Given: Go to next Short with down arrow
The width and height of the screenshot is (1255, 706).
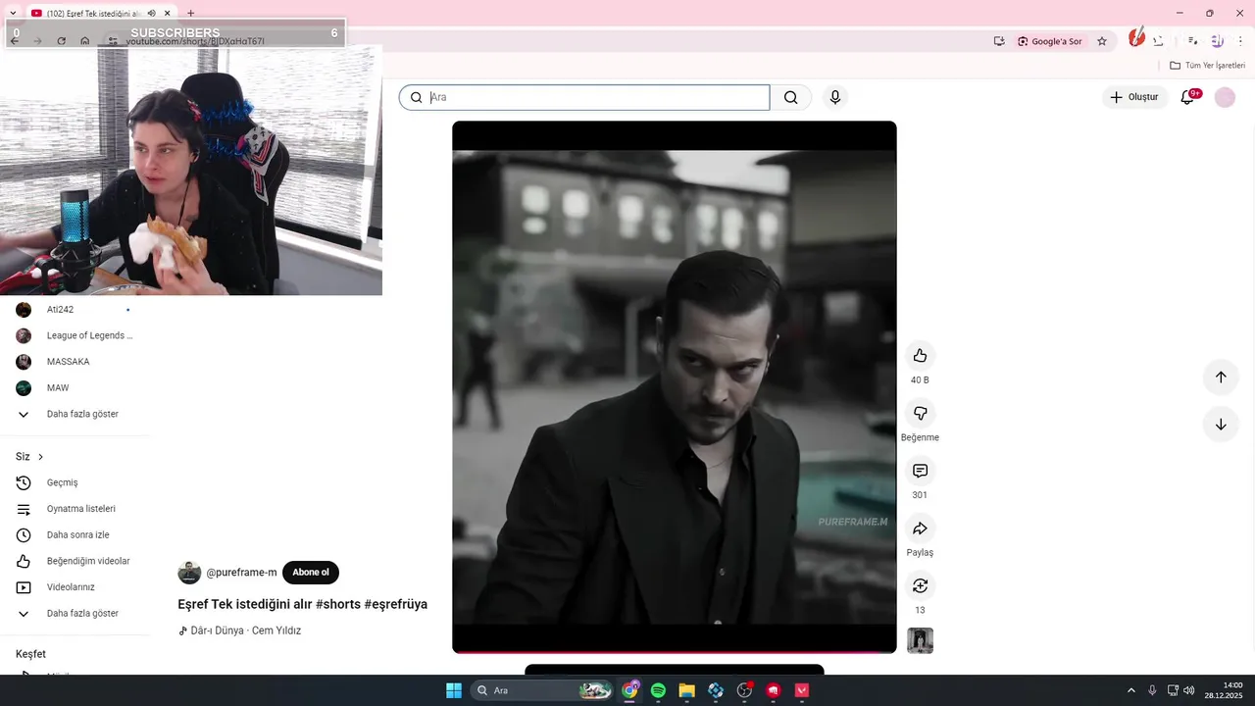Looking at the screenshot, I should coord(1221,425).
